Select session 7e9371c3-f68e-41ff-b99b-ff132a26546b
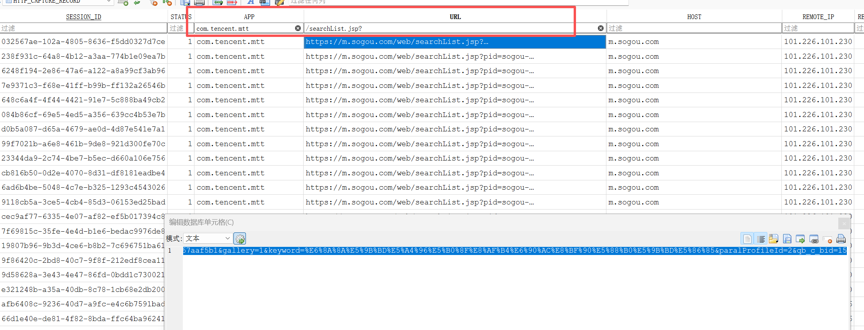Viewport: 864px width, 330px height. click(x=83, y=86)
